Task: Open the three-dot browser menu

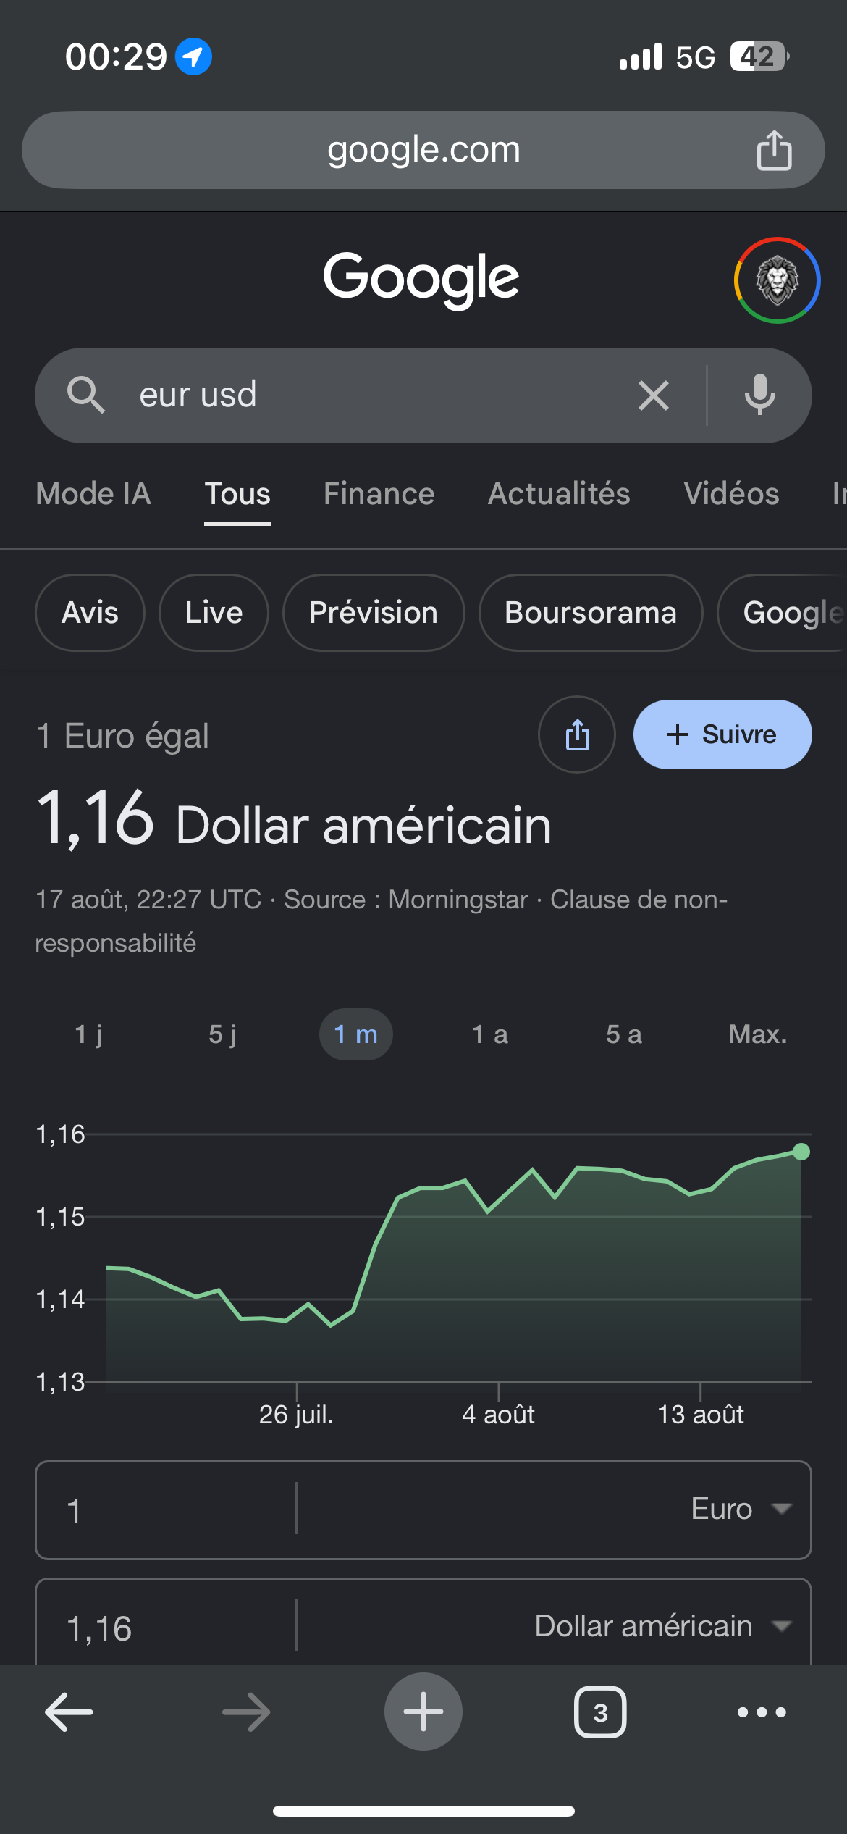Action: click(762, 1712)
